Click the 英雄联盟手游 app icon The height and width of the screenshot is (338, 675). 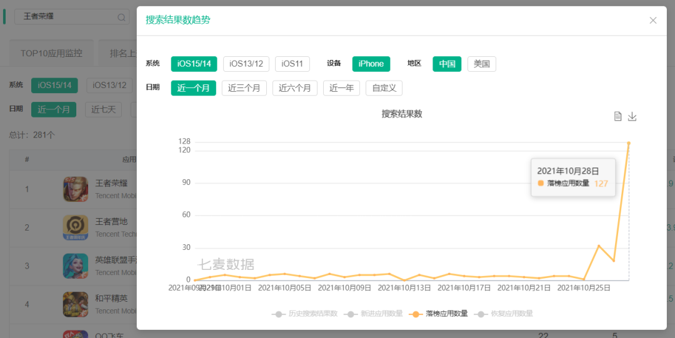tap(76, 266)
